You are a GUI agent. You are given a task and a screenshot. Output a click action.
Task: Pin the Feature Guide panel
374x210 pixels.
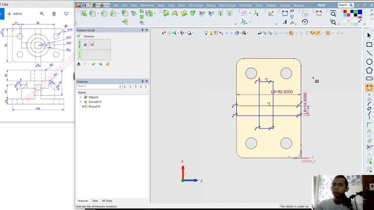[143, 30]
